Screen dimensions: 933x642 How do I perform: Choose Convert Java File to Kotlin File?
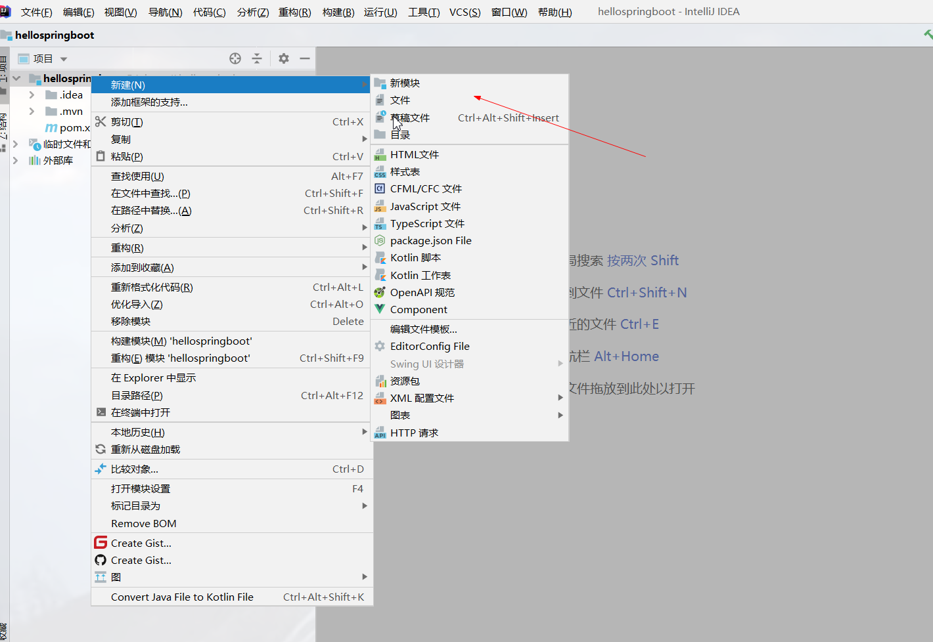[232, 597]
